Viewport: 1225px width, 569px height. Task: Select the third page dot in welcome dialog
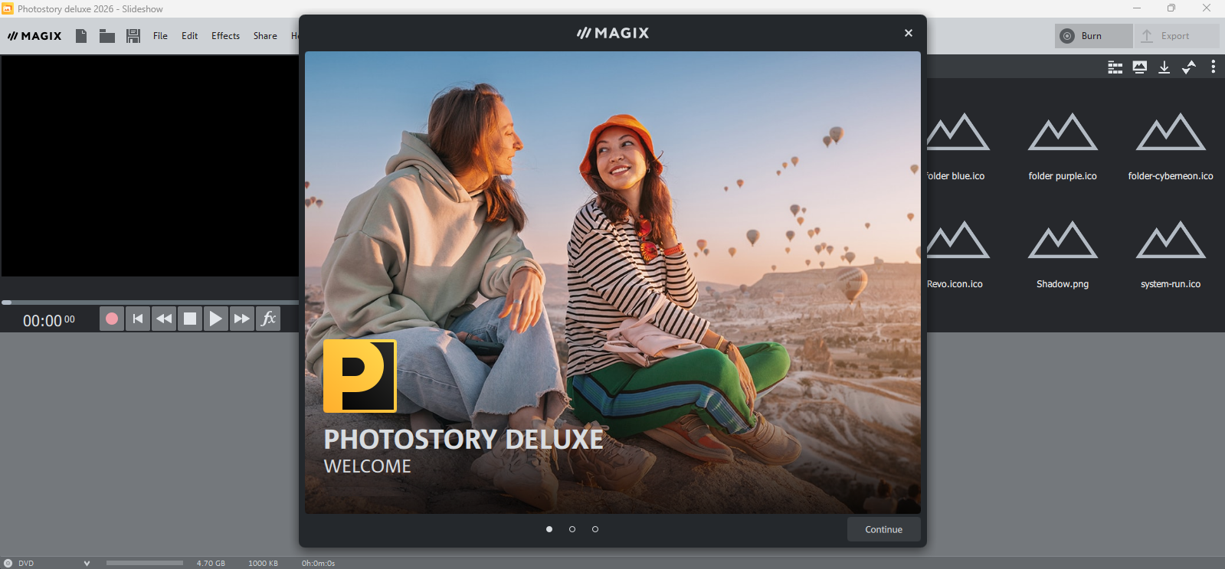595,529
